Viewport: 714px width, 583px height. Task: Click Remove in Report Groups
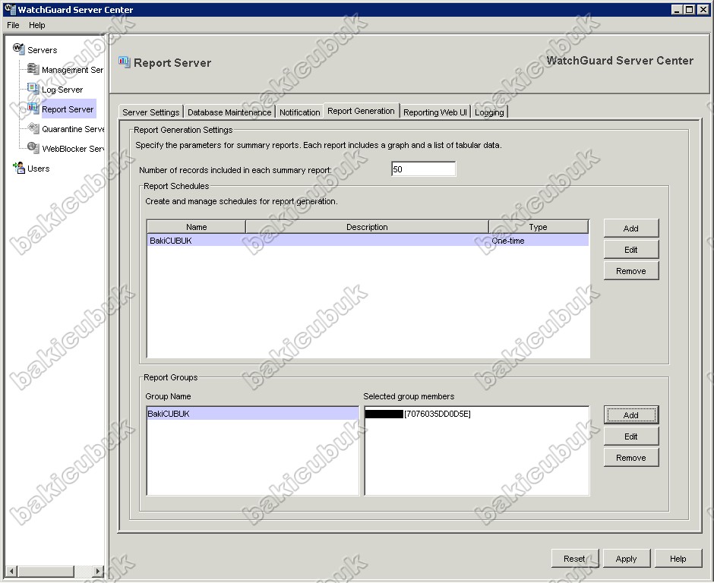click(x=631, y=458)
